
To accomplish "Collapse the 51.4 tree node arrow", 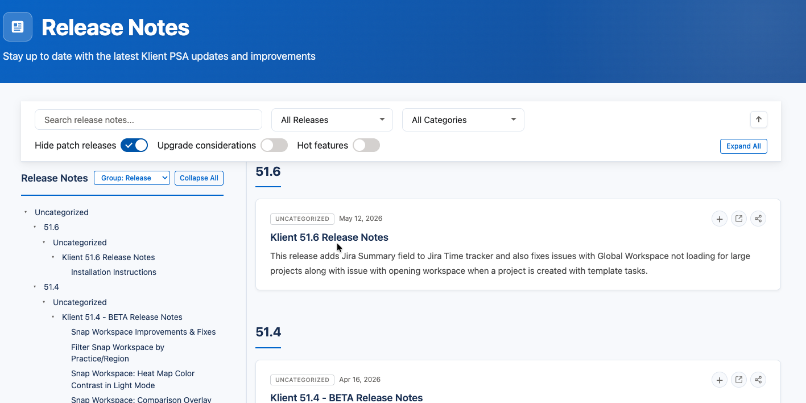I will tap(35, 287).
